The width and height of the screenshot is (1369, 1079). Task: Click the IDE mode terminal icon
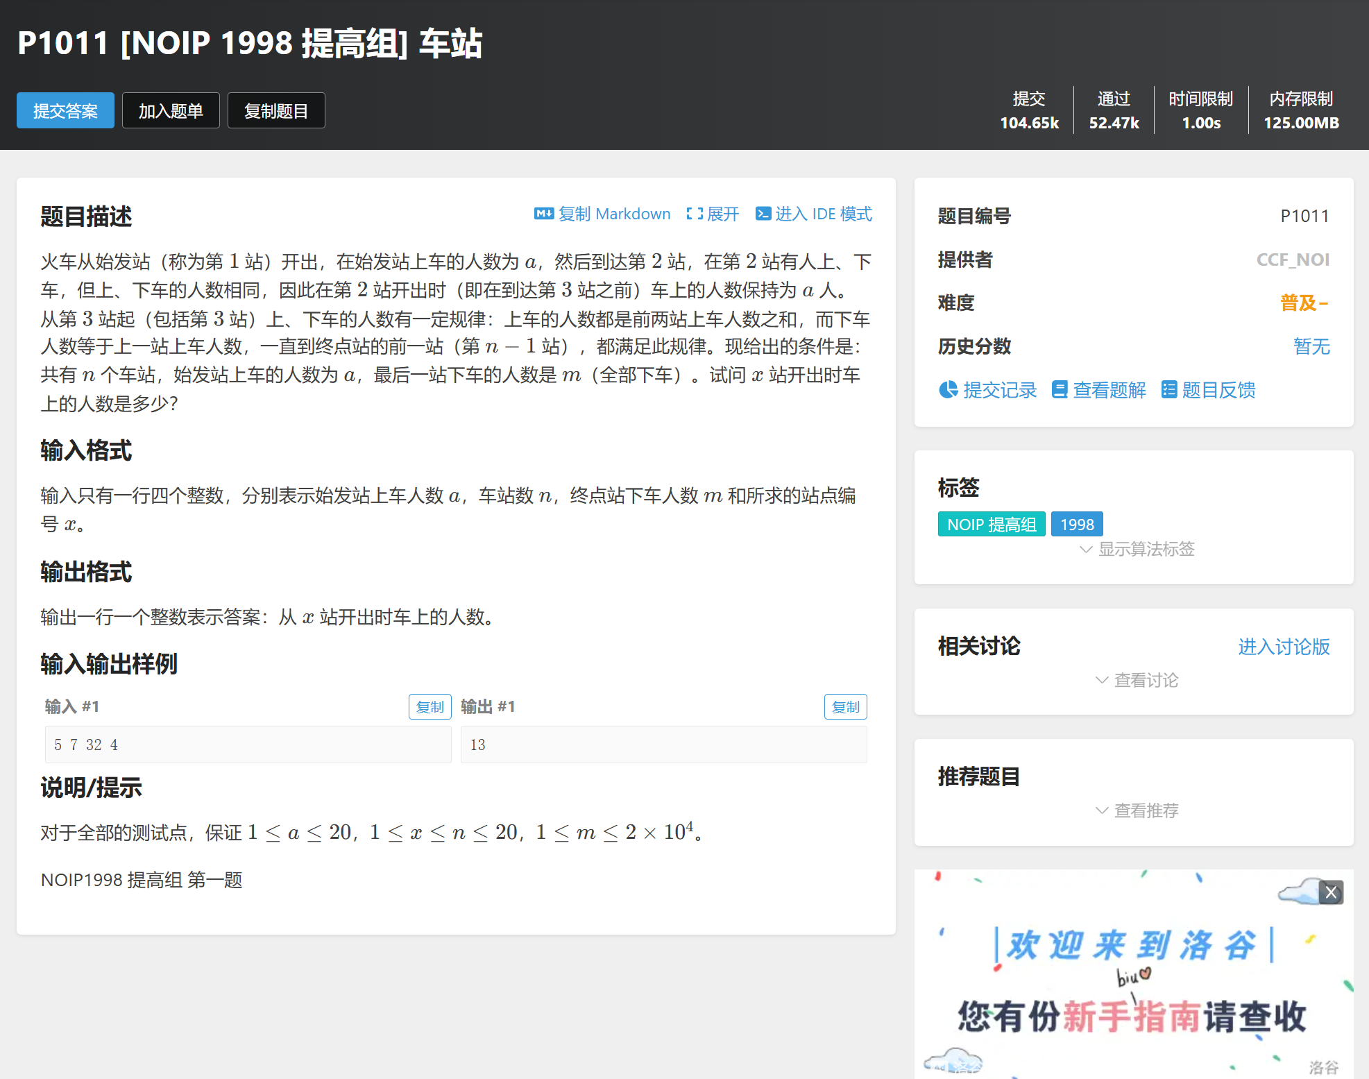[x=763, y=214]
